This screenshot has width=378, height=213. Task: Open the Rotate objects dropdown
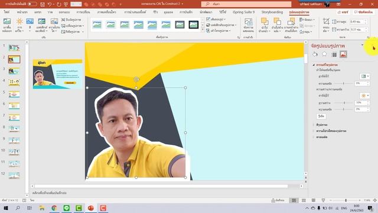306,31
